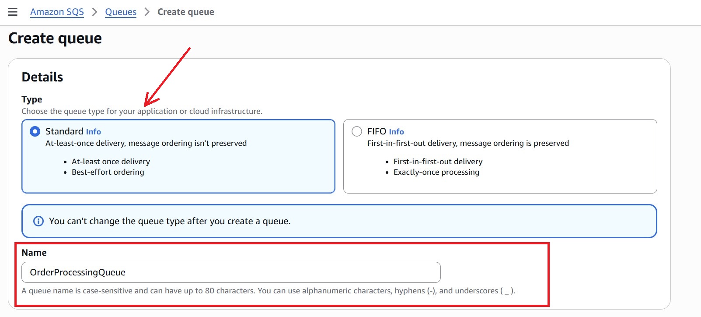
Task: Select the Standard queue type radio
Action: pos(35,131)
